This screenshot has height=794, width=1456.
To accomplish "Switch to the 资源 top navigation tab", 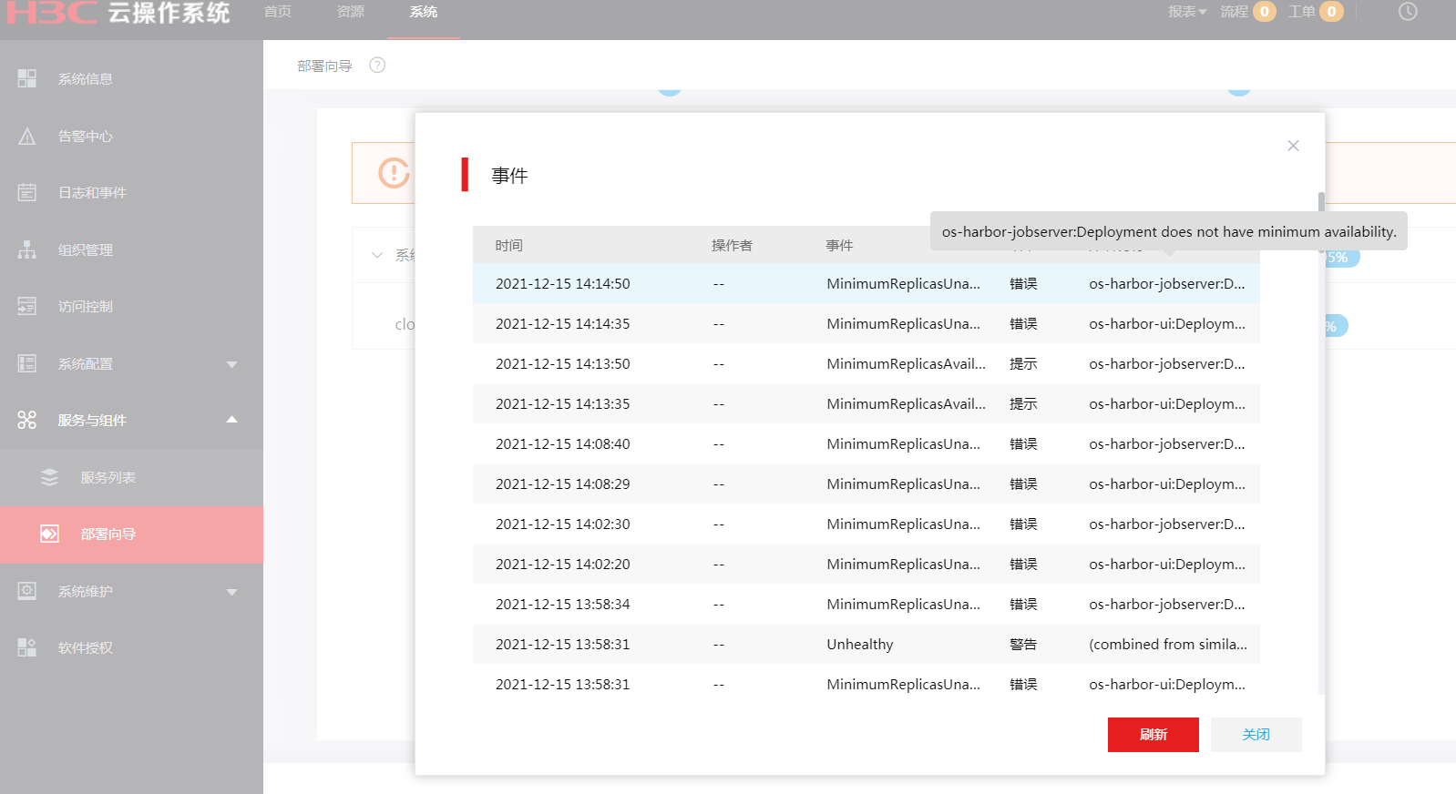I will tap(351, 12).
